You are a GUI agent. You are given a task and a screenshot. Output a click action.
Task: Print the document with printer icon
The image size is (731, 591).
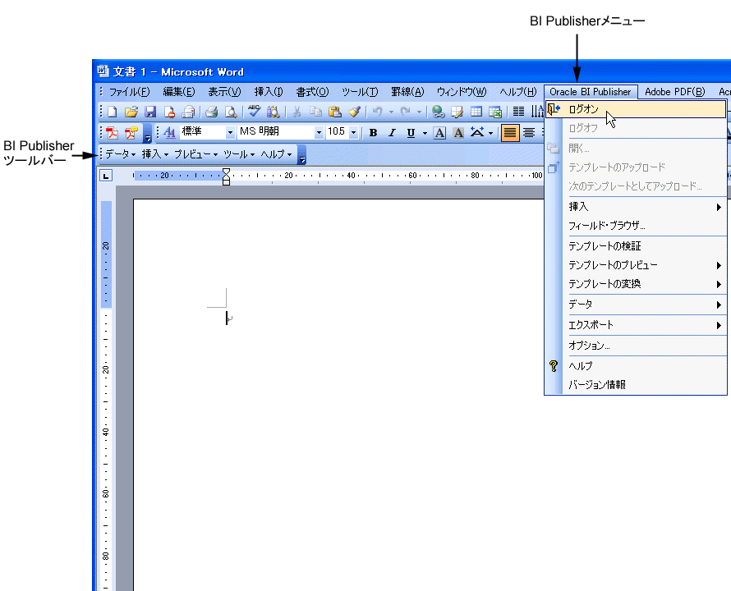tap(212, 112)
